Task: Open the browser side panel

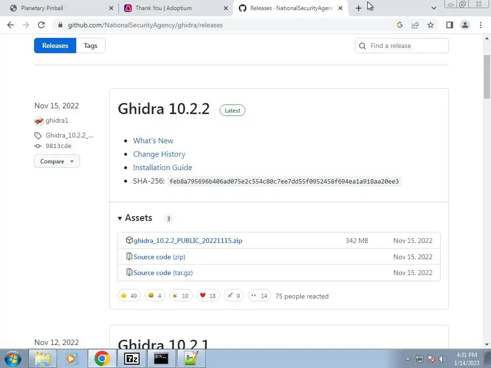Action: [x=450, y=25]
